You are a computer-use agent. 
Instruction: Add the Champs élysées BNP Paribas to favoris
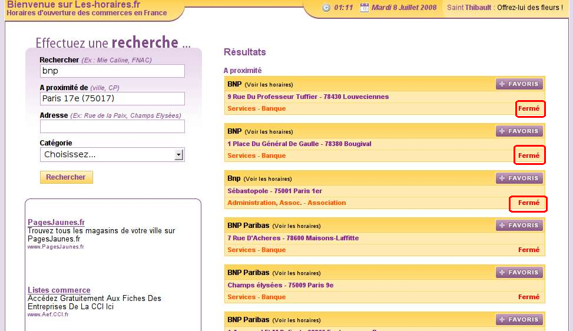click(x=519, y=273)
